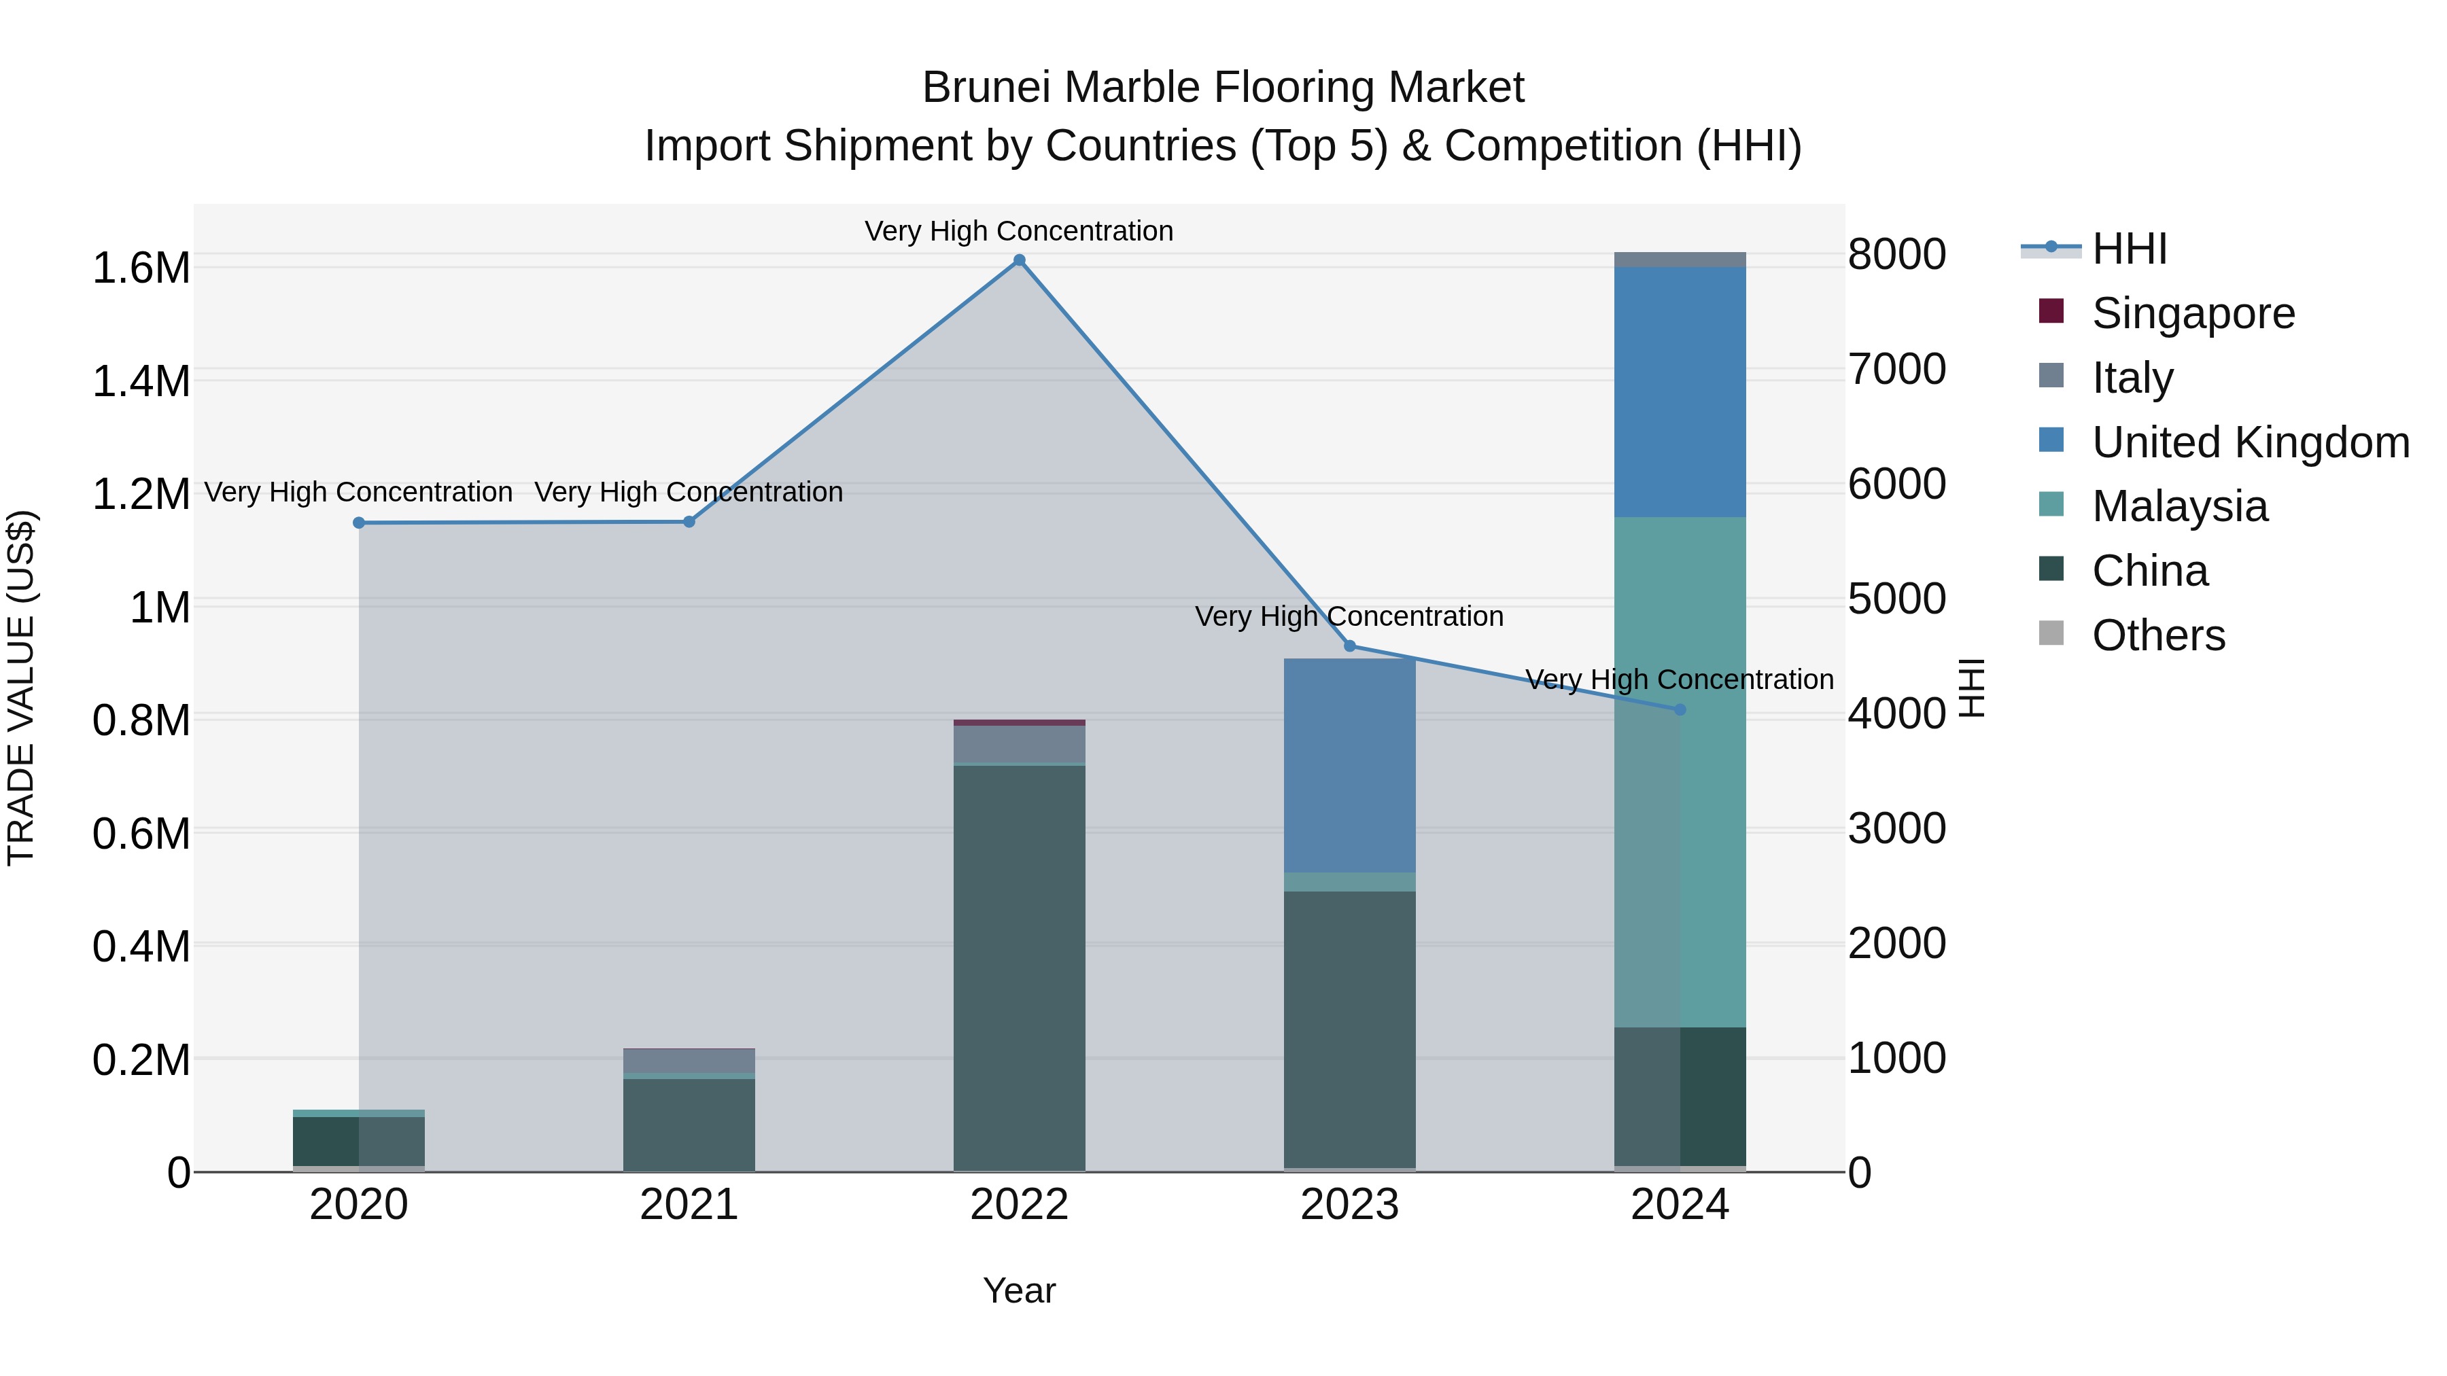Click 'Very High Concentration' label above 2020

click(x=358, y=492)
